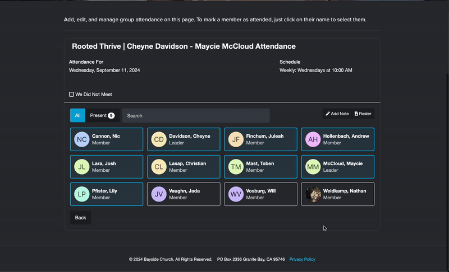
Task: Mark Will Vosburg as attended
Action: (260, 194)
